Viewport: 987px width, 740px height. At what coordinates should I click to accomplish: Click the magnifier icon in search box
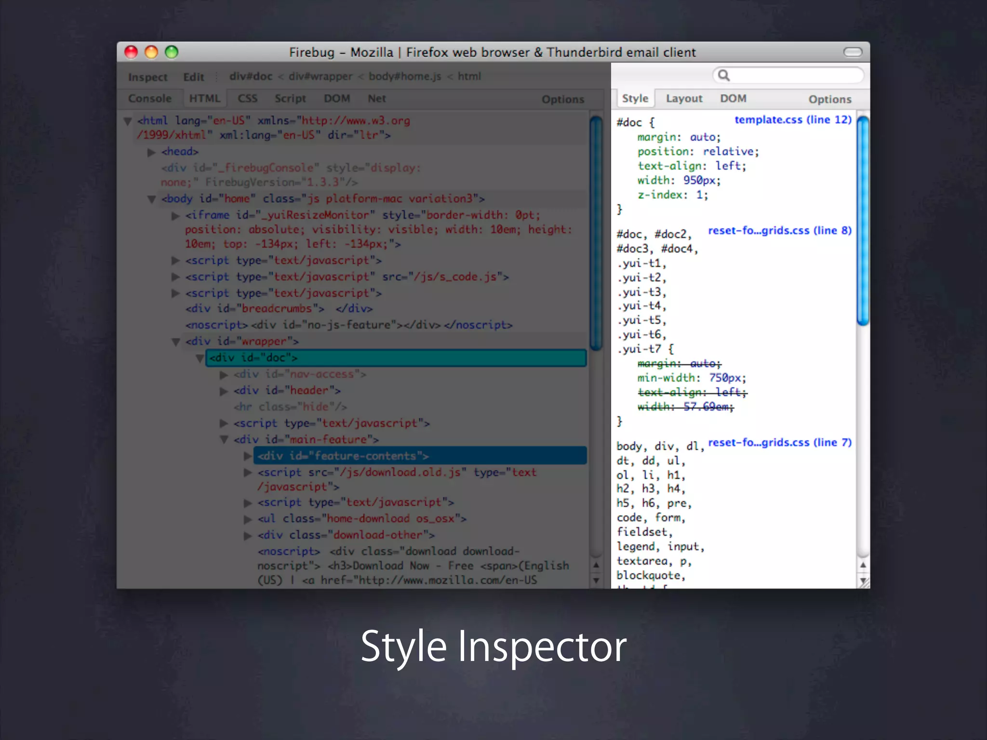tap(723, 75)
